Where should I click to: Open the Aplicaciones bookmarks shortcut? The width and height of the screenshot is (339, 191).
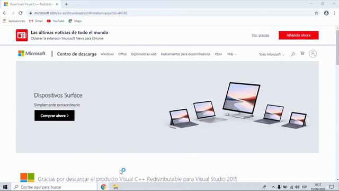coord(14,21)
